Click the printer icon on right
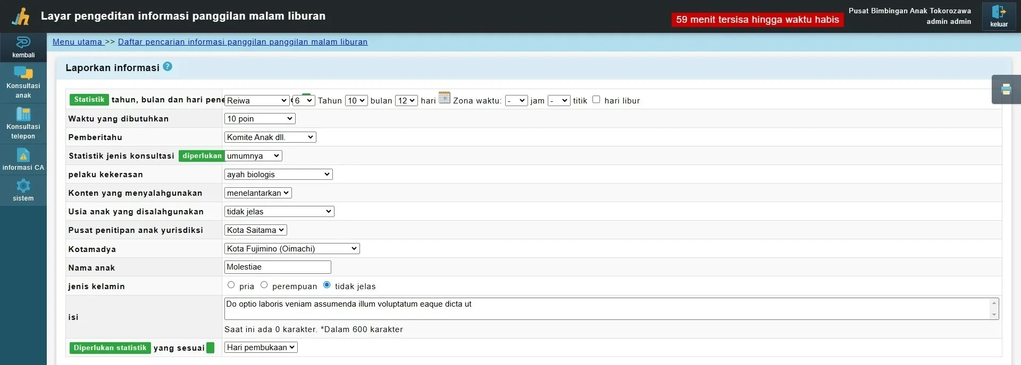Image resolution: width=1021 pixels, height=365 pixels. (x=1006, y=89)
